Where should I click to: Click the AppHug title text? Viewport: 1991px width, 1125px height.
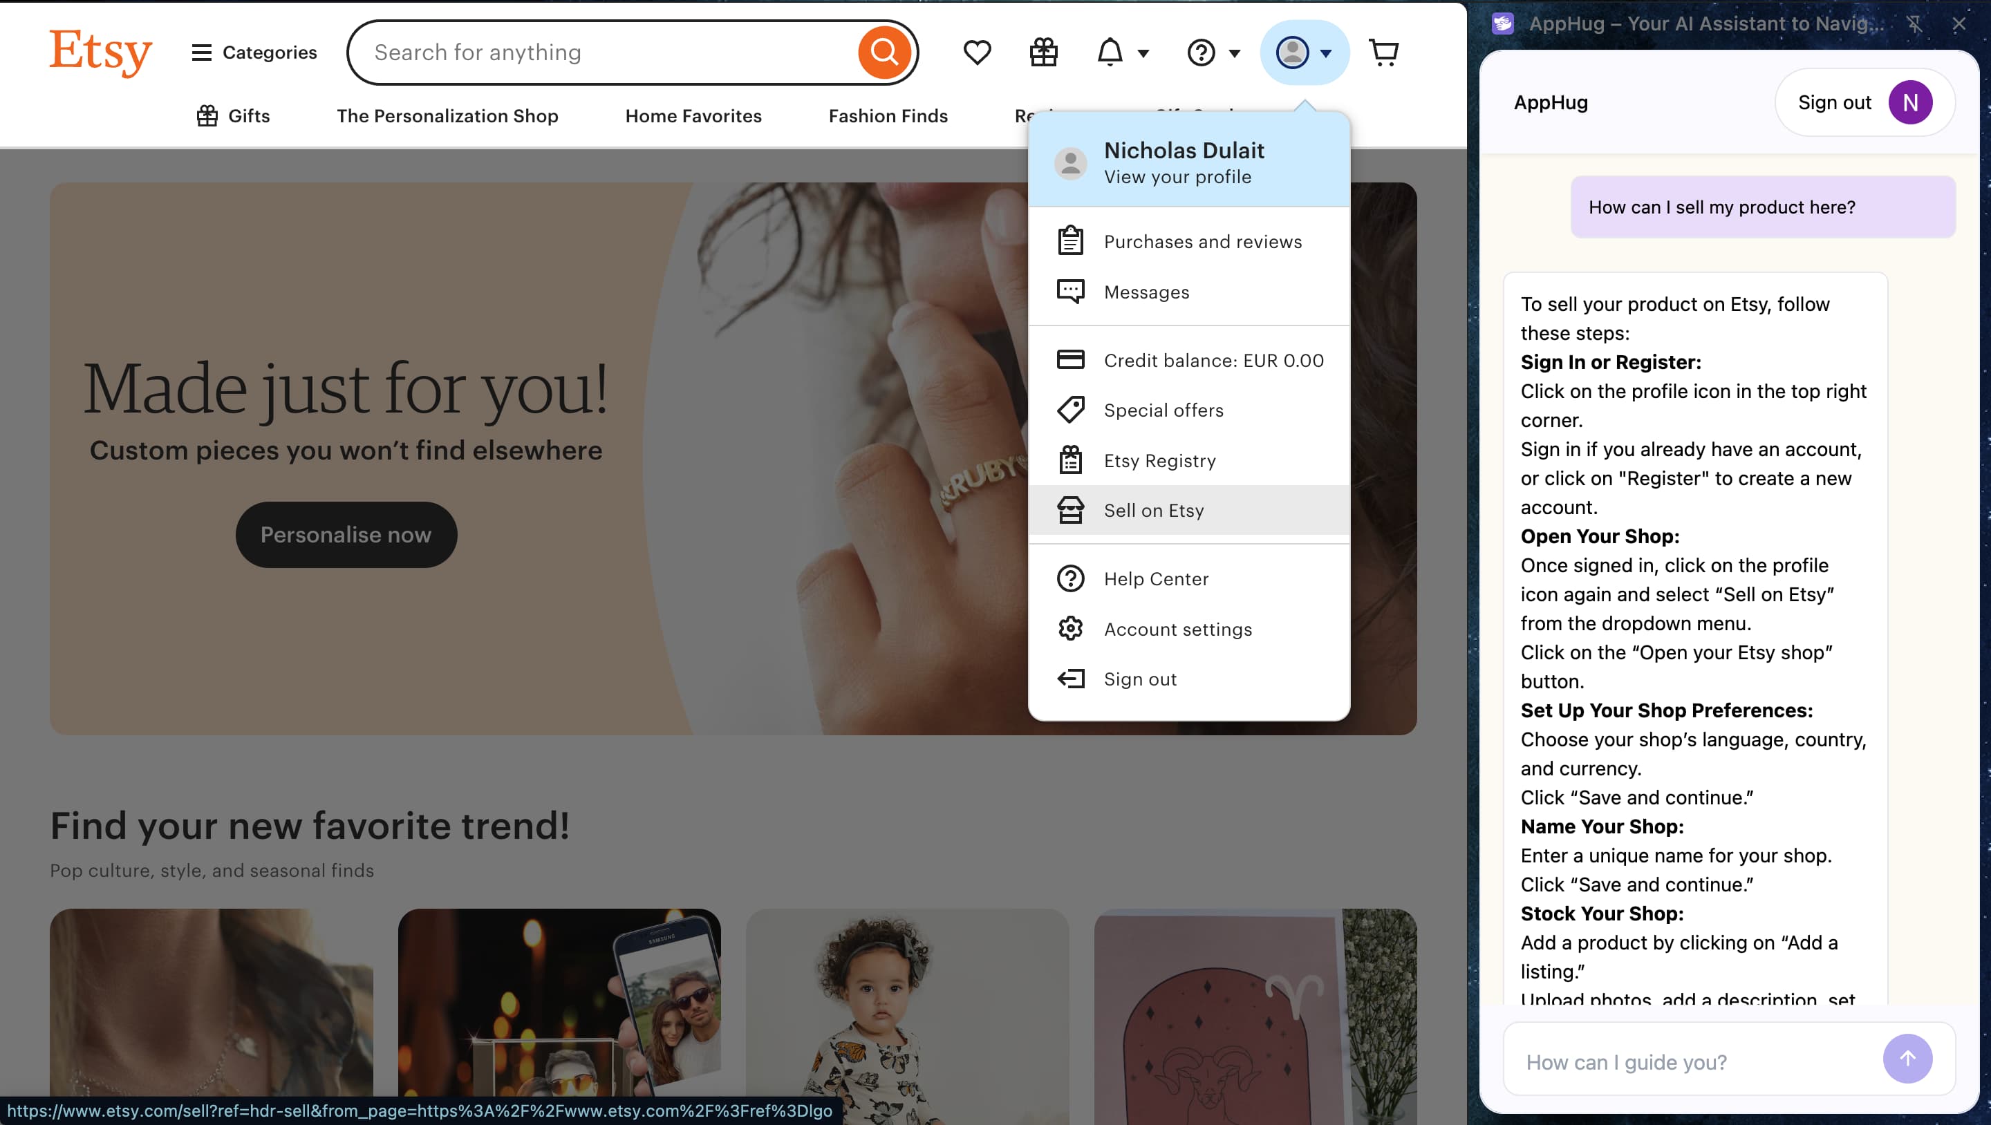[x=1551, y=103]
